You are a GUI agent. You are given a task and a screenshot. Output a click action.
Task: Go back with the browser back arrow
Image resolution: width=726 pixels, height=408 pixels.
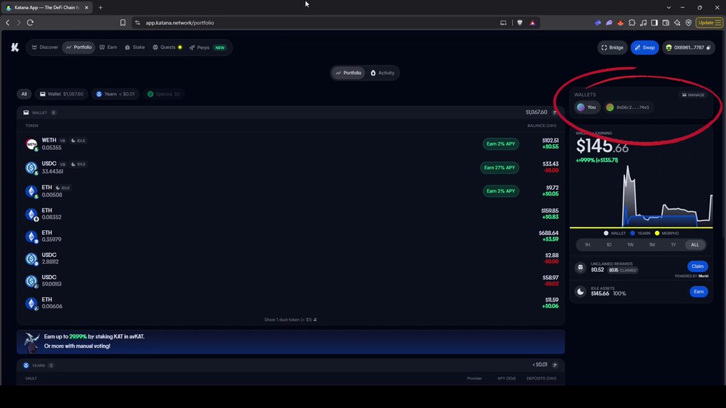pyautogui.click(x=7, y=22)
